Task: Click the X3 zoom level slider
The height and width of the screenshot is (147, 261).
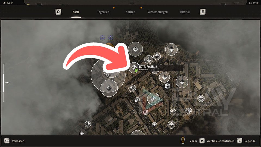Action: coord(4,82)
